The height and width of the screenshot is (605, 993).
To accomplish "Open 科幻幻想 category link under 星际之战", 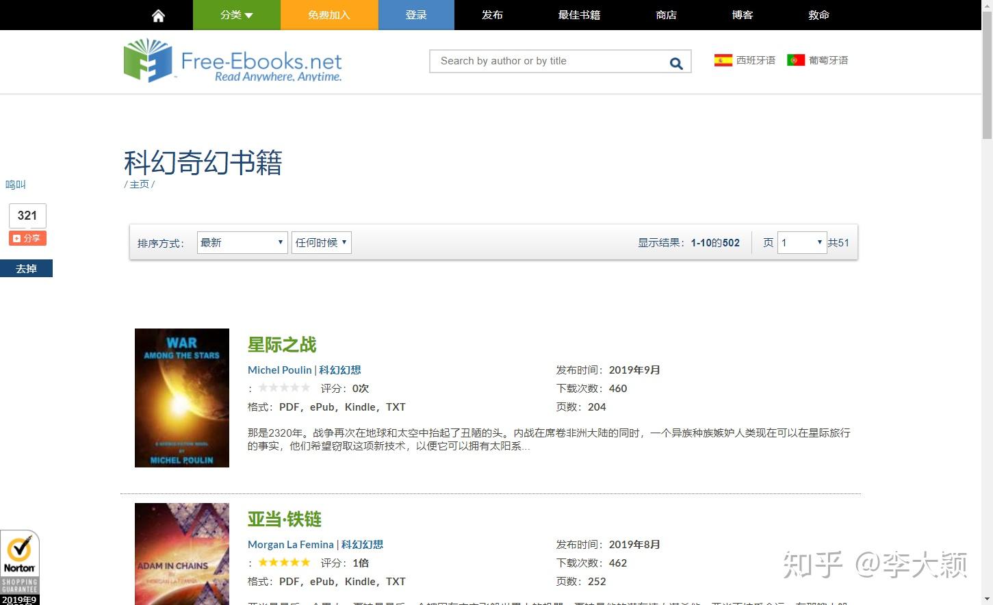I will click(x=340, y=370).
